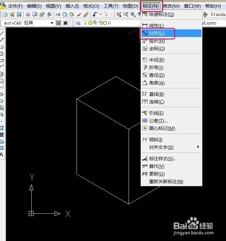Choose 快速标注(Q) from the menu

point(171,14)
